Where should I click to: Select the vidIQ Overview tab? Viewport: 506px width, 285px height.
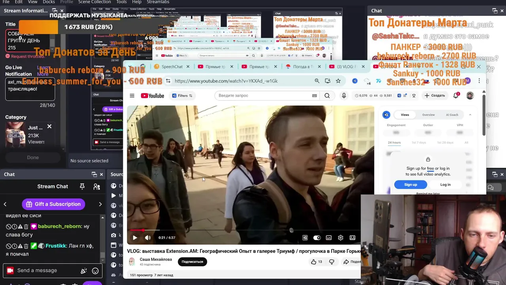(x=428, y=115)
